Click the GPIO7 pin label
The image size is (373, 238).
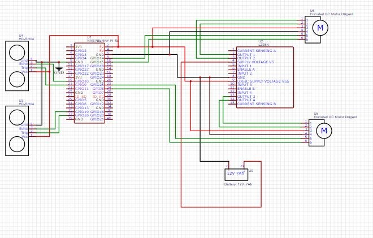point(98,92)
